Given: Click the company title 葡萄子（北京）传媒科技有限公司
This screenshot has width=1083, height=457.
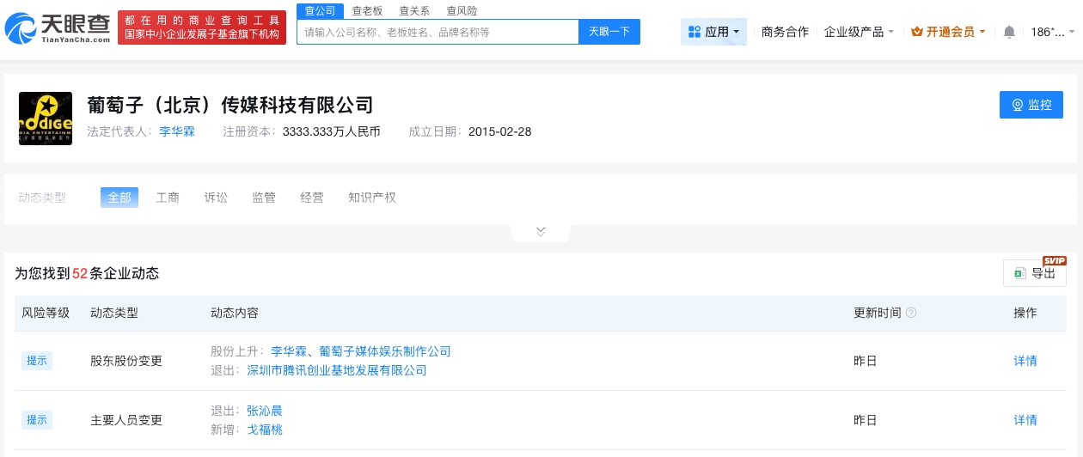Looking at the screenshot, I should 230,105.
